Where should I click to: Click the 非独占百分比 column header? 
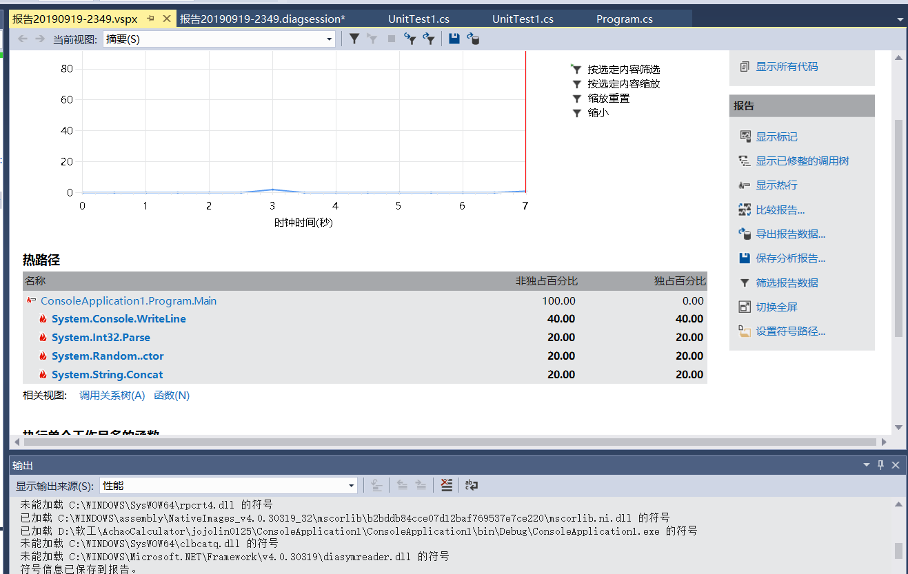(547, 281)
